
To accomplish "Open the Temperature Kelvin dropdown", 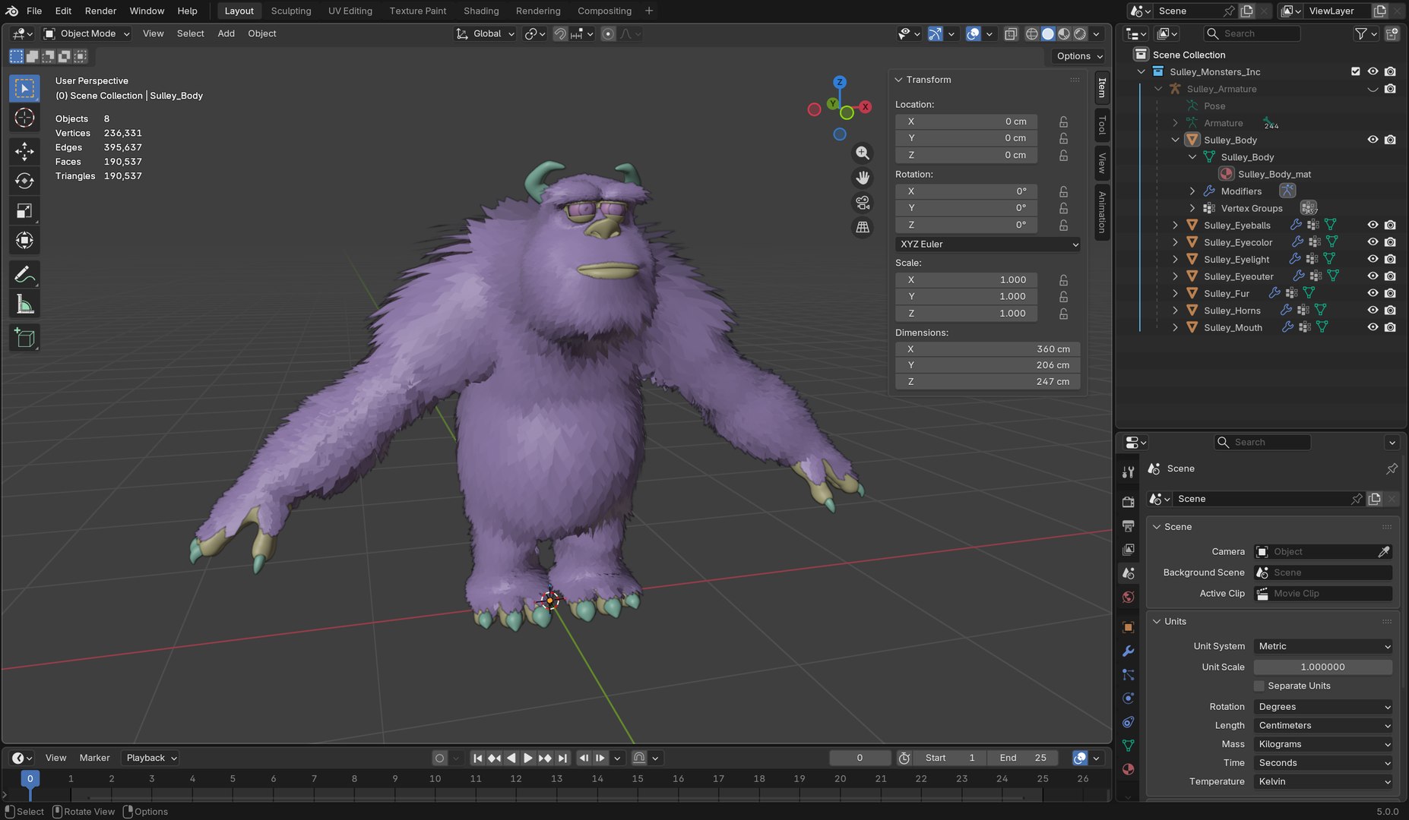I will click(1323, 781).
